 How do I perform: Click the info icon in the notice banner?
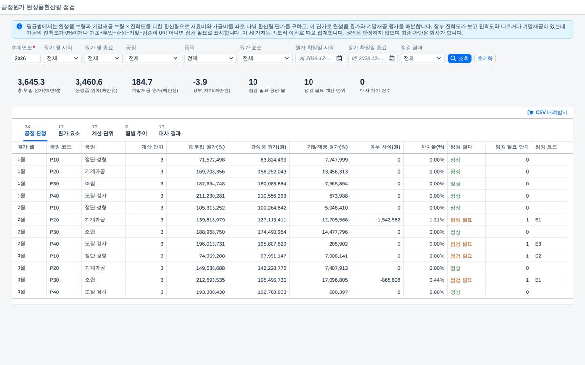click(x=19, y=26)
